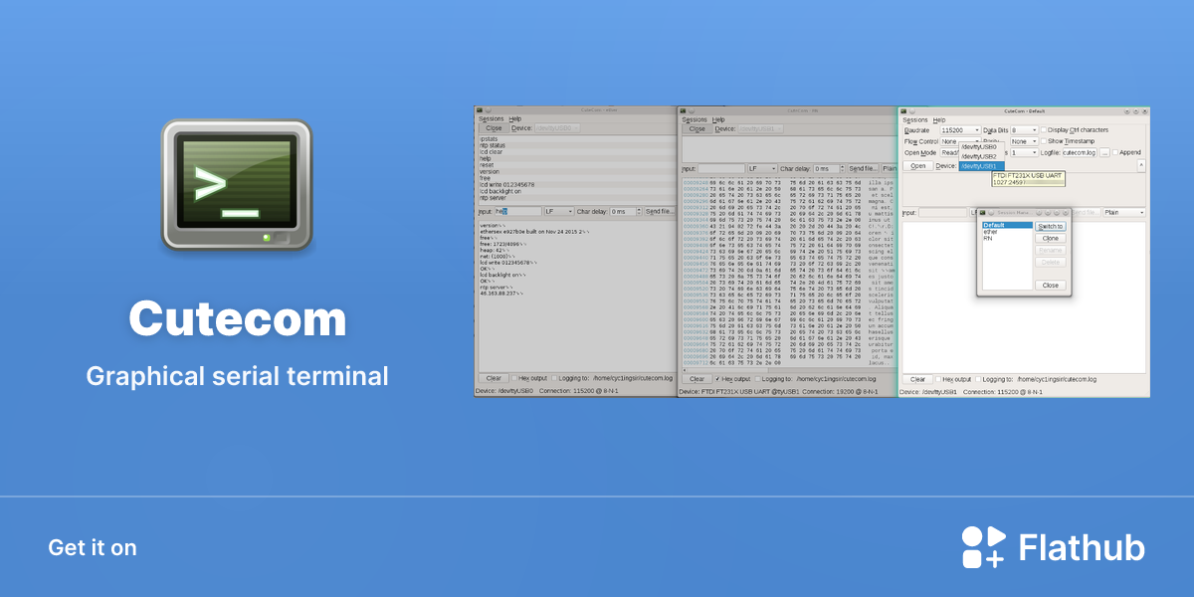This screenshot has width=1194, height=597.
Task: Select the Default session in Session Manager
Action: coord(1007,226)
